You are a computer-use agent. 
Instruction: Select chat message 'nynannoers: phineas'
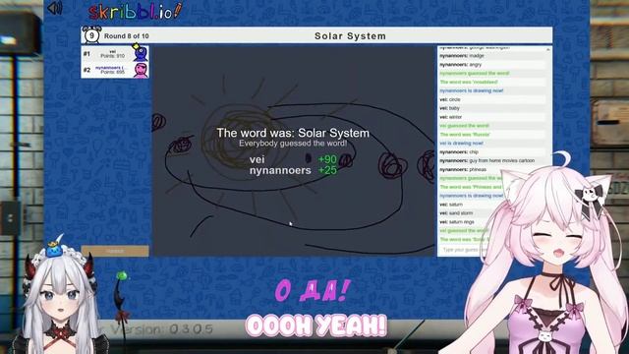pyautogui.click(x=463, y=169)
